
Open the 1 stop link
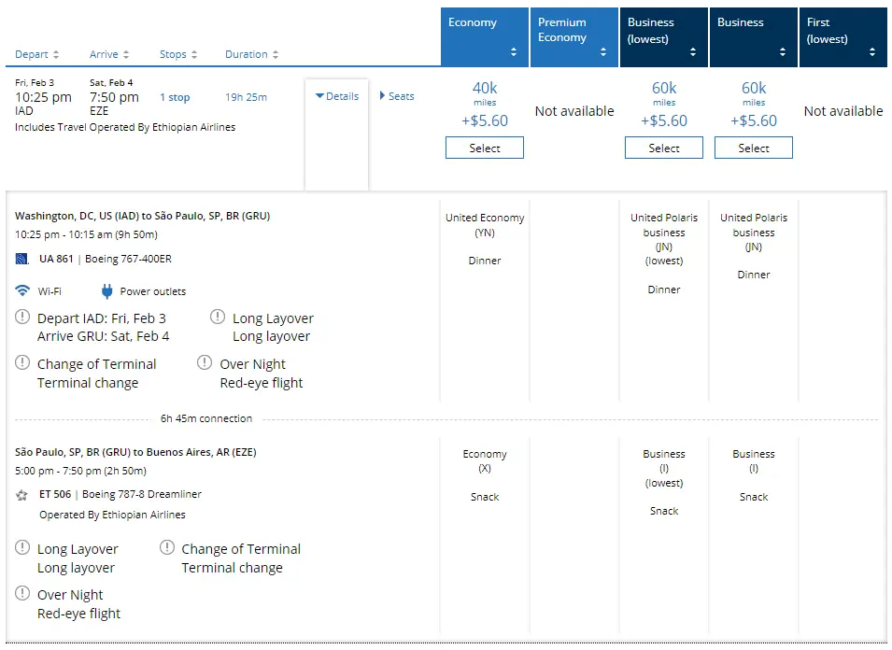click(175, 97)
